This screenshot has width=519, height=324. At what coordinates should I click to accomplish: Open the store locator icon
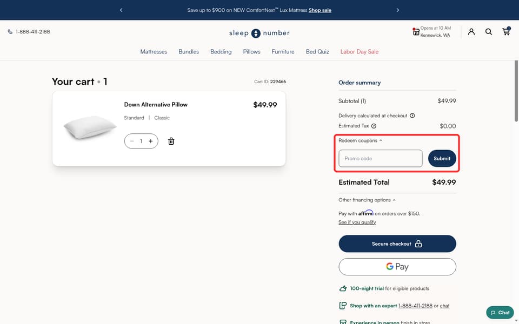coord(416,32)
